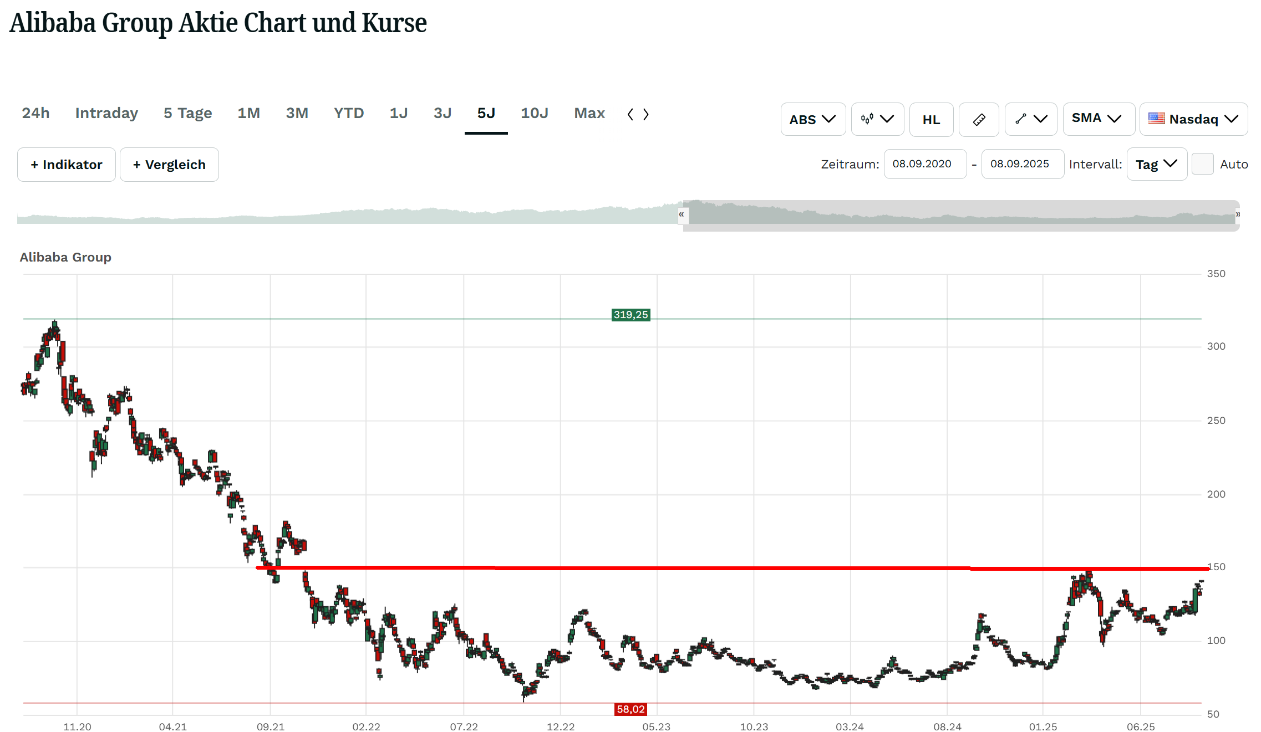Select the ruler measuring tool

pyautogui.click(x=979, y=119)
